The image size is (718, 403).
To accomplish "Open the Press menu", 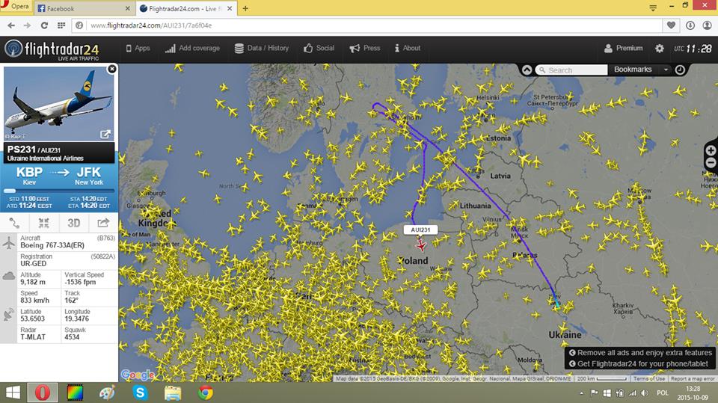I will [x=365, y=48].
